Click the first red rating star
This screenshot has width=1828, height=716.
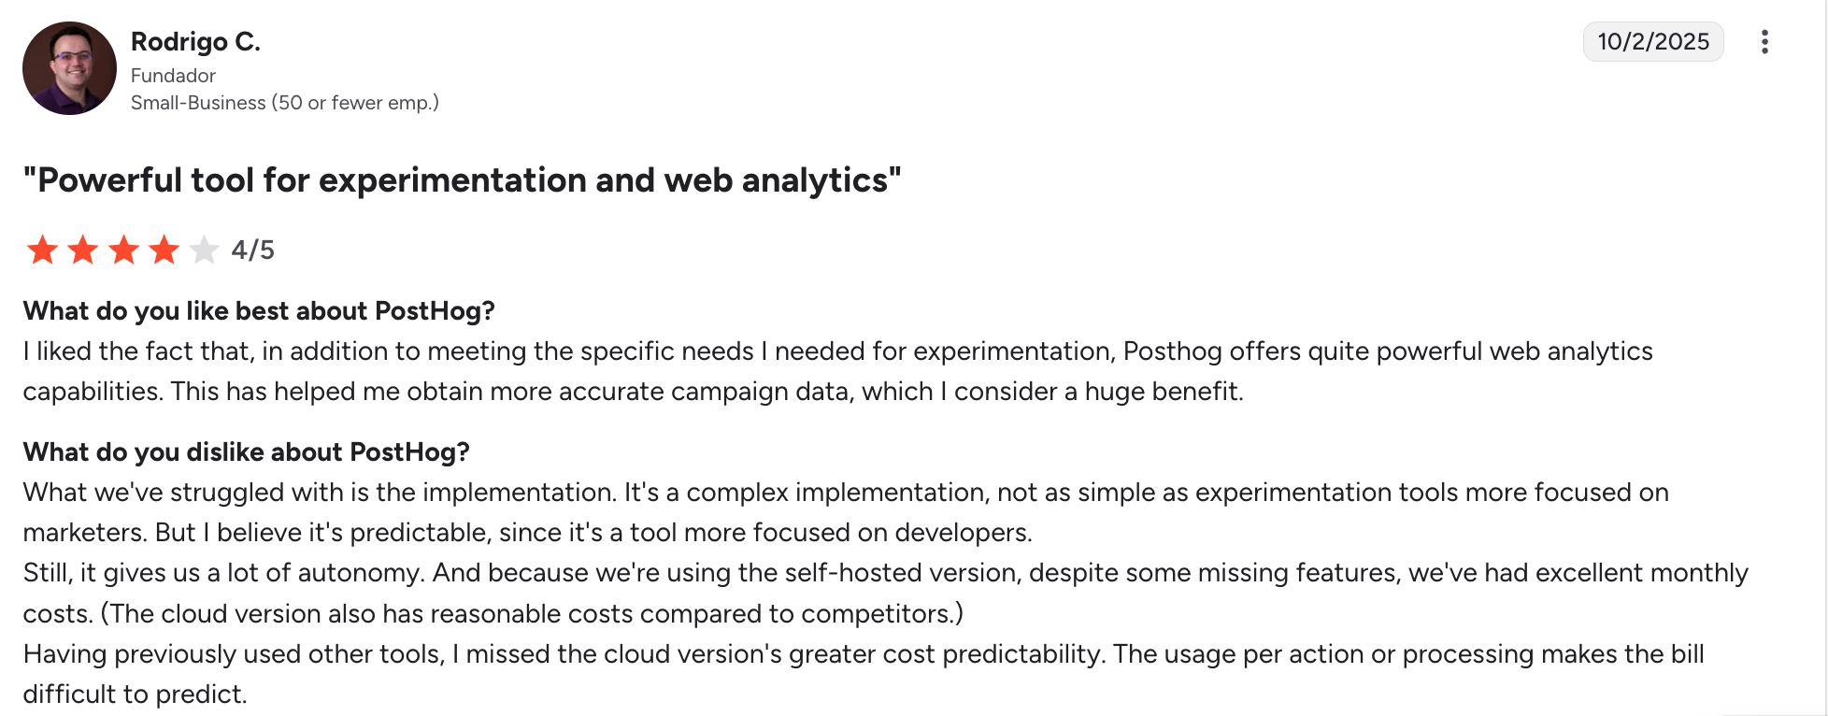42,251
